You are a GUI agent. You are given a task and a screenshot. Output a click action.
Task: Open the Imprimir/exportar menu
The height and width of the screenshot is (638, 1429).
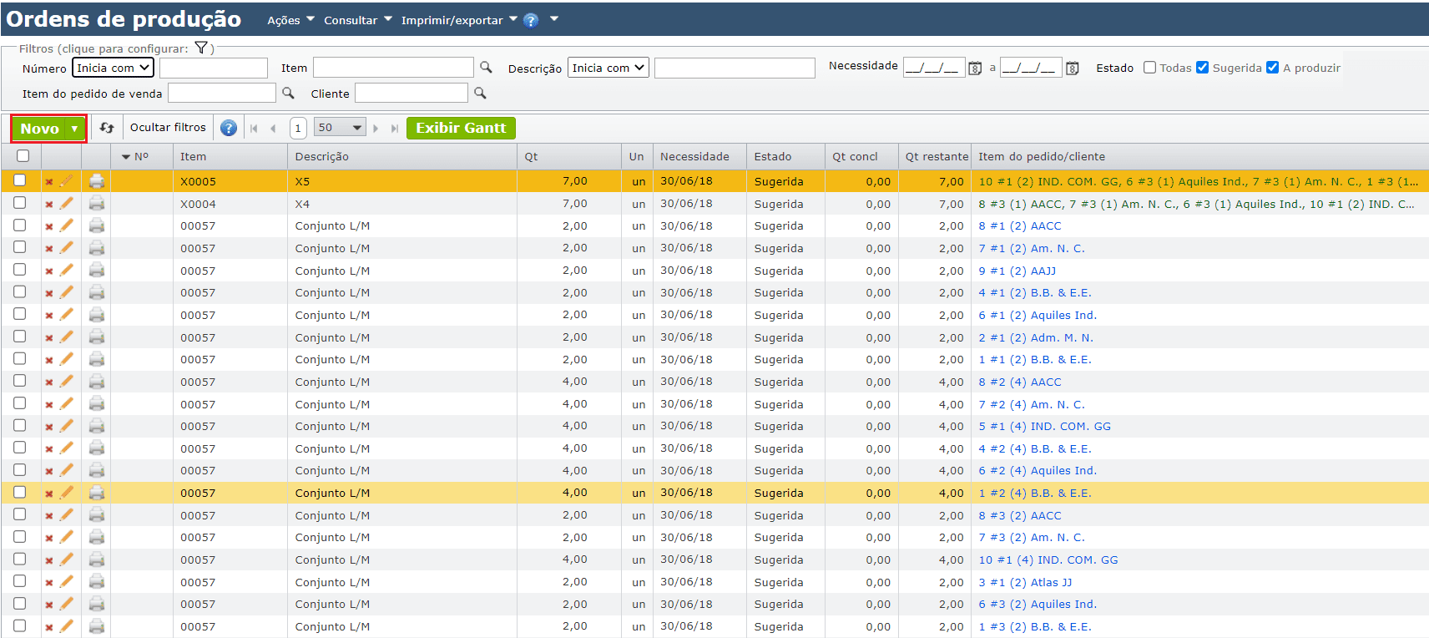click(x=459, y=20)
